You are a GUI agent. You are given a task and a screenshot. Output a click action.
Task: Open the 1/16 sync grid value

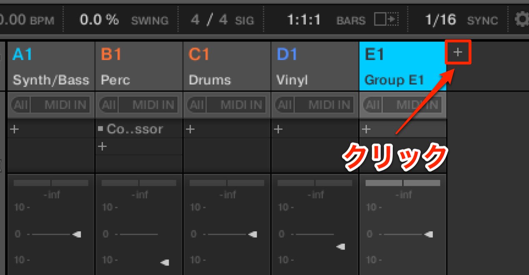pos(440,20)
